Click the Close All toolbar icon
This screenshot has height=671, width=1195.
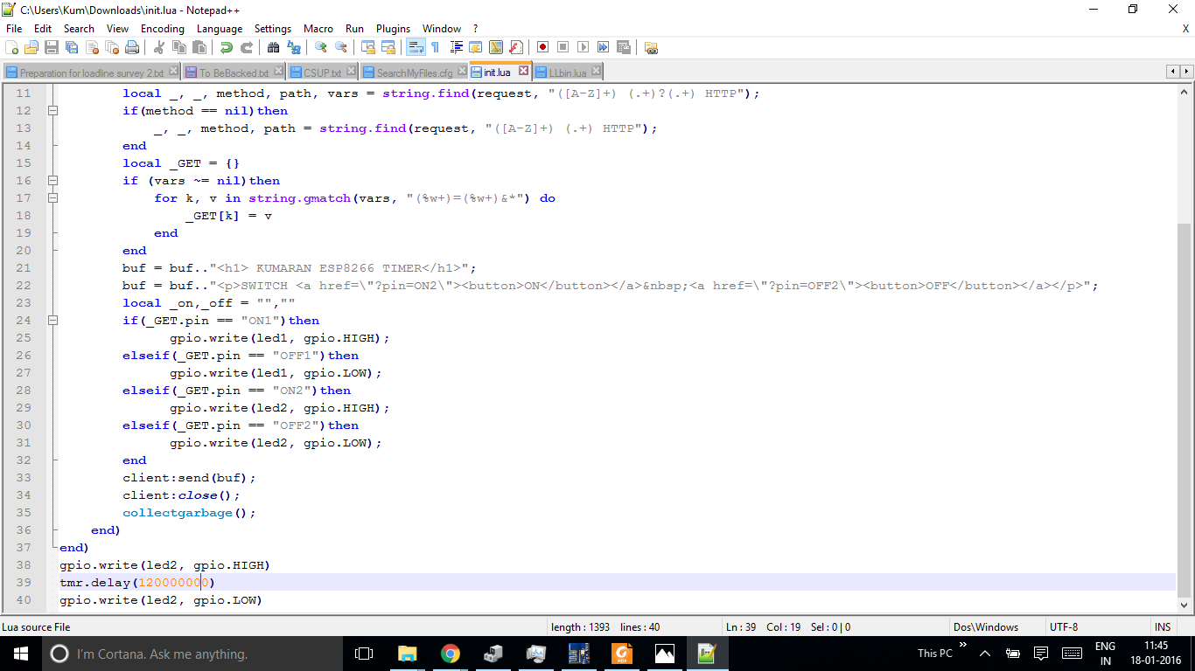click(x=112, y=47)
